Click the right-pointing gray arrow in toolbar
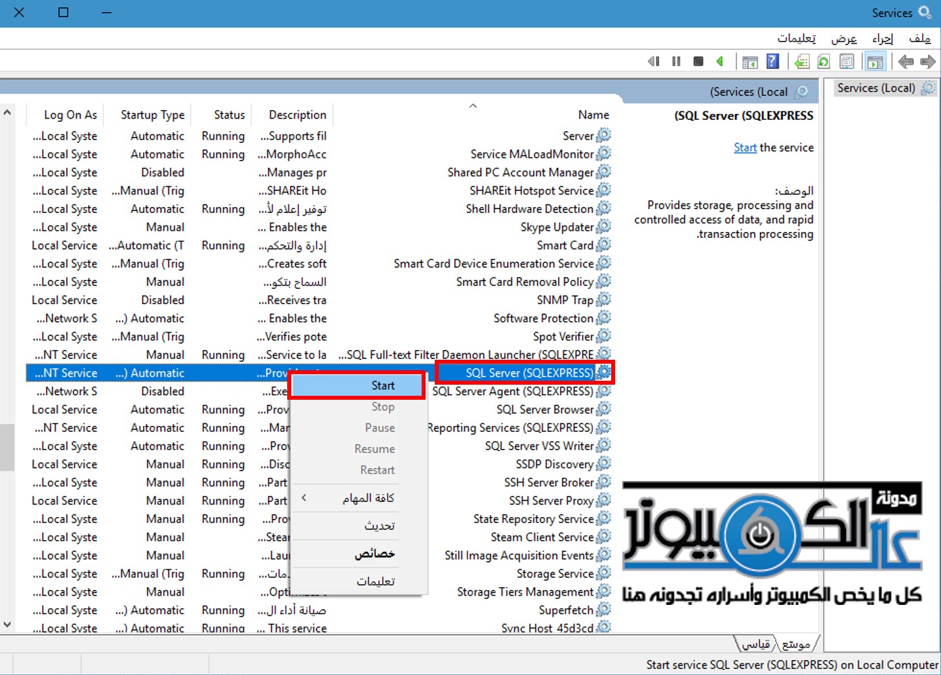 pyautogui.click(x=928, y=62)
